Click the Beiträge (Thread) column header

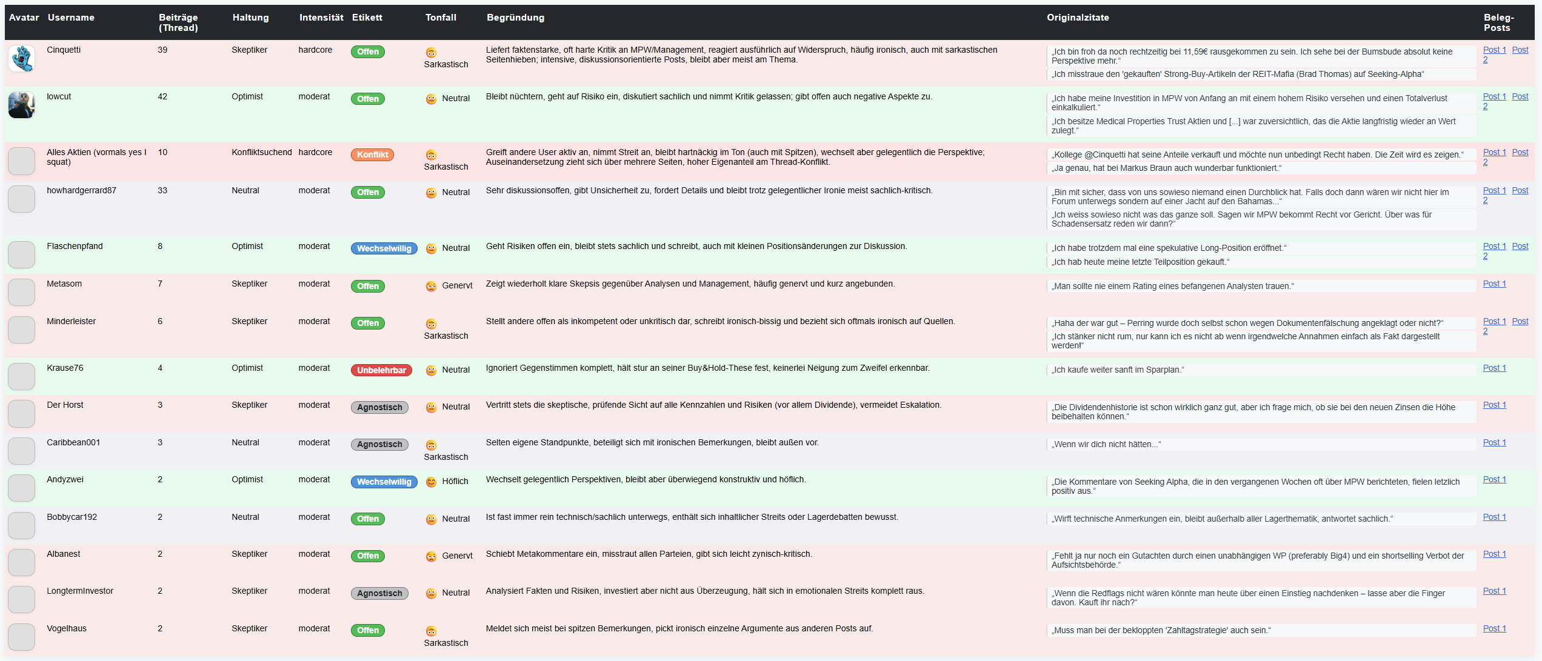click(x=178, y=22)
